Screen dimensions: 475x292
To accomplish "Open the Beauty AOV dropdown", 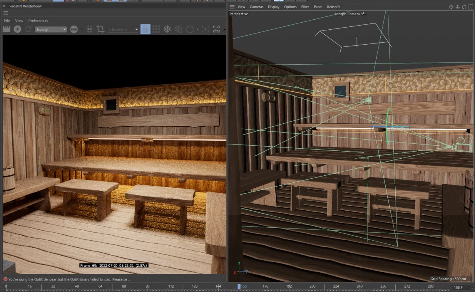I will click(x=51, y=29).
